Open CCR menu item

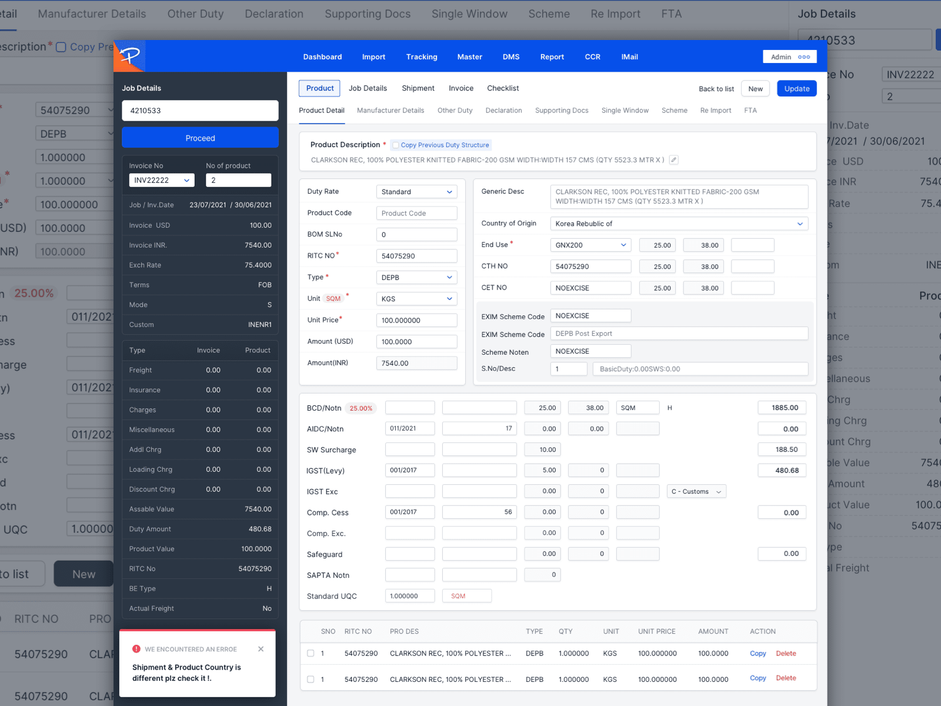[x=593, y=57]
